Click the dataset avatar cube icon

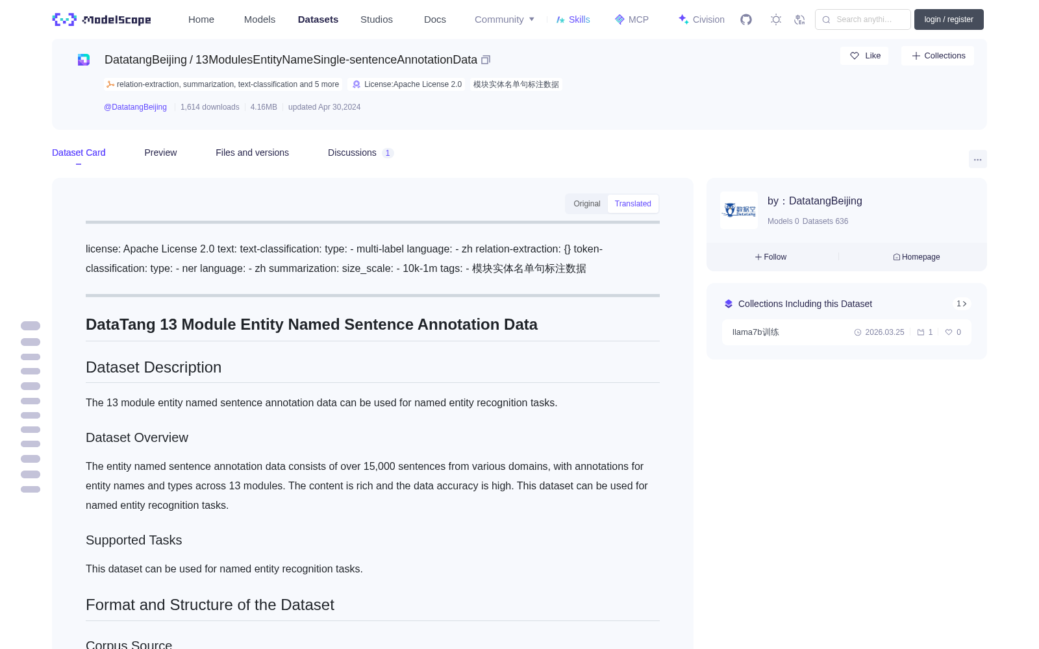coord(84,60)
